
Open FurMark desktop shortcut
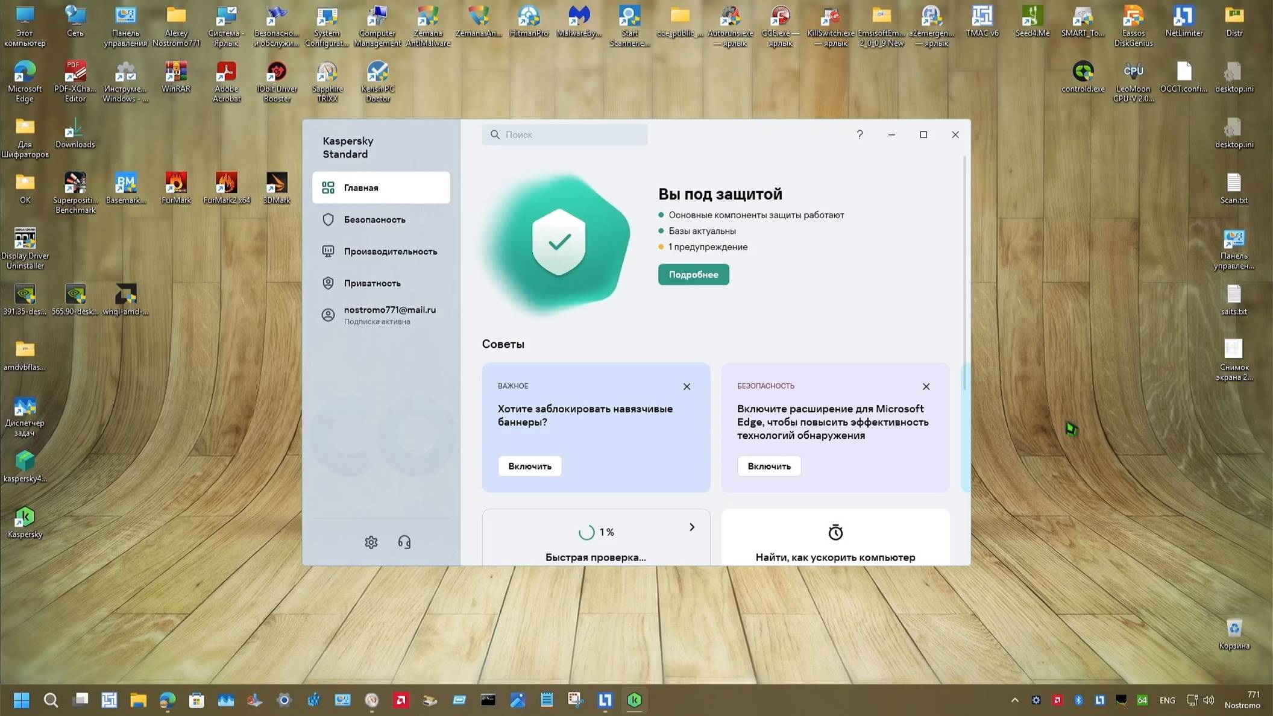tap(176, 183)
